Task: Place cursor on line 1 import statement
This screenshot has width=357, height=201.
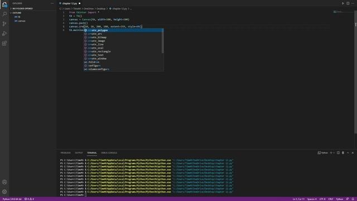Action: [84, 12]
